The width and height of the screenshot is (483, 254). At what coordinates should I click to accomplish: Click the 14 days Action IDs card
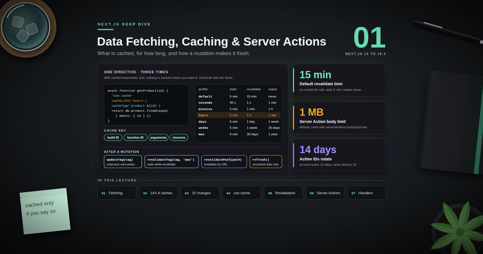tap(339, 155)
